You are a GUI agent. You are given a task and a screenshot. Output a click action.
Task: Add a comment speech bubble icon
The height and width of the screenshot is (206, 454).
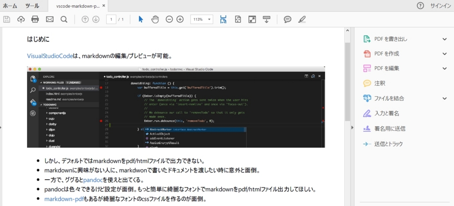coord(287,19)
